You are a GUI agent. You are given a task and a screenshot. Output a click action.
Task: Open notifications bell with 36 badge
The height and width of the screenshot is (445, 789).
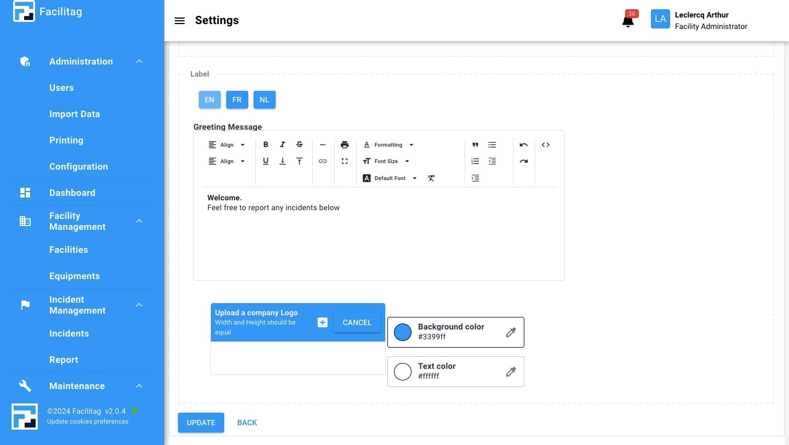[x=628, y=21]
